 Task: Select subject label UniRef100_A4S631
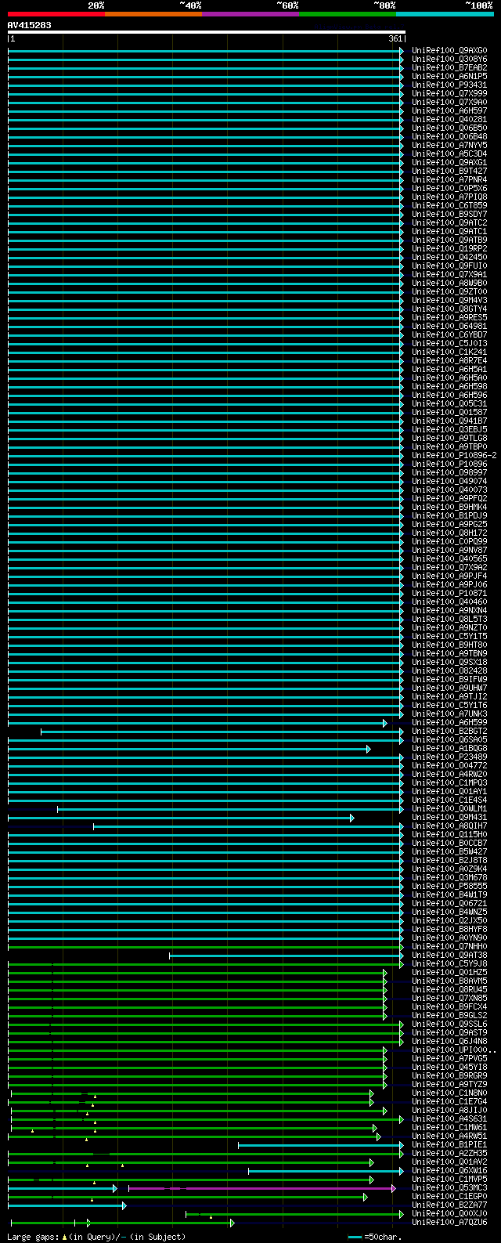pos(449,1118)
